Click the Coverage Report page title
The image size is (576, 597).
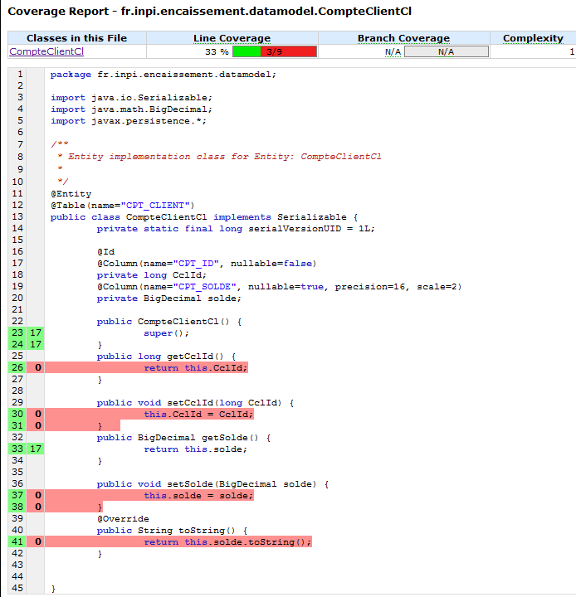pyautogui.click(x=209, y=12)
